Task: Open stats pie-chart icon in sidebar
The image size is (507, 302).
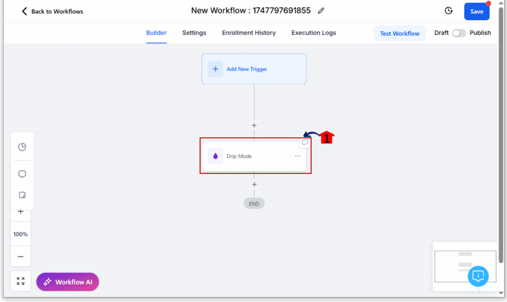Action: click(22, 147)
